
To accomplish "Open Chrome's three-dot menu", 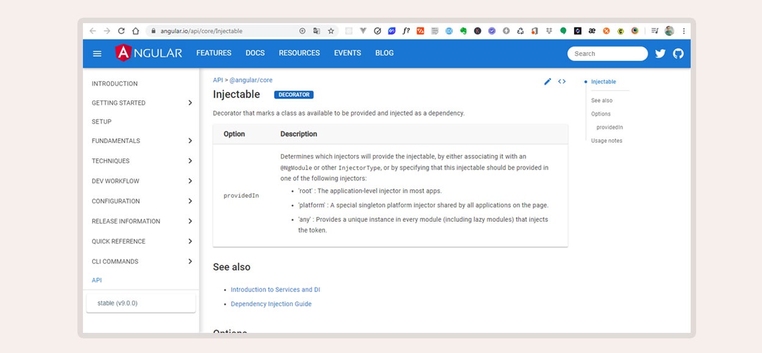I will (684, 30).
